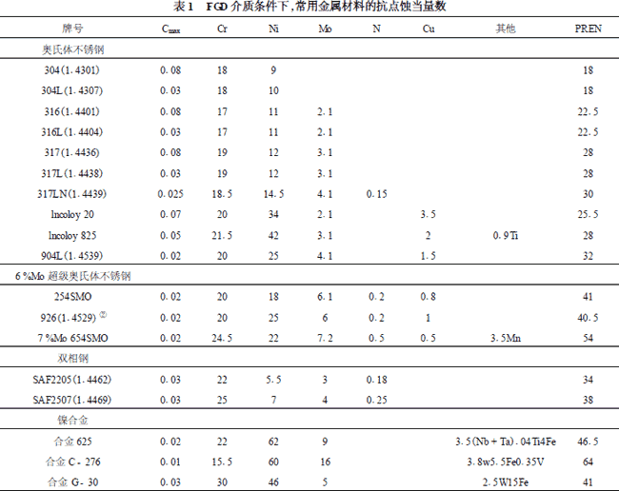The image size is (619, 491).
Task: Click the 其他 column header
Action: pyautogui.click(x=506, y=29)
